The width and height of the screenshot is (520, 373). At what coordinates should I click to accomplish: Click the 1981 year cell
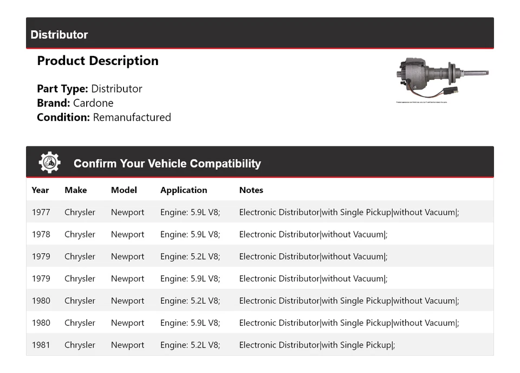click(x=41, y=345)
